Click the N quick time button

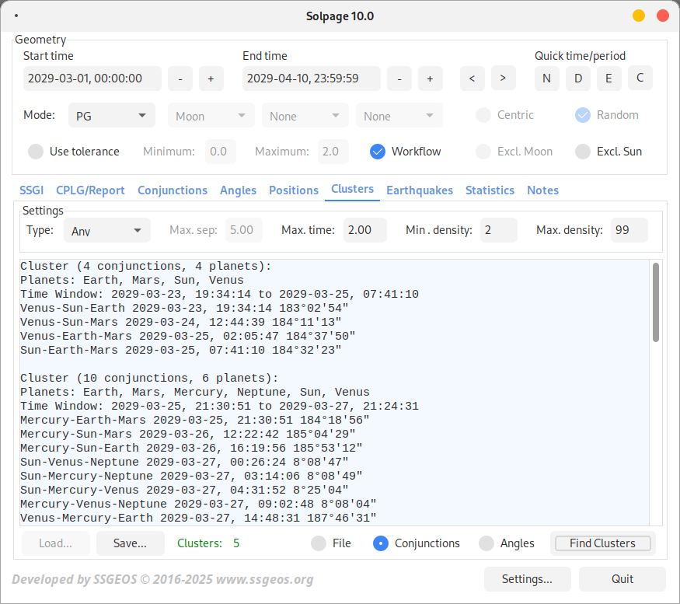[546, 78]
